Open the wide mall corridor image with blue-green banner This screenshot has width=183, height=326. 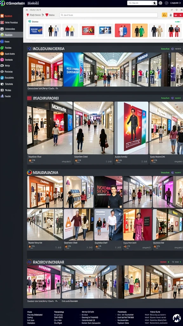[x=123, y=69]
